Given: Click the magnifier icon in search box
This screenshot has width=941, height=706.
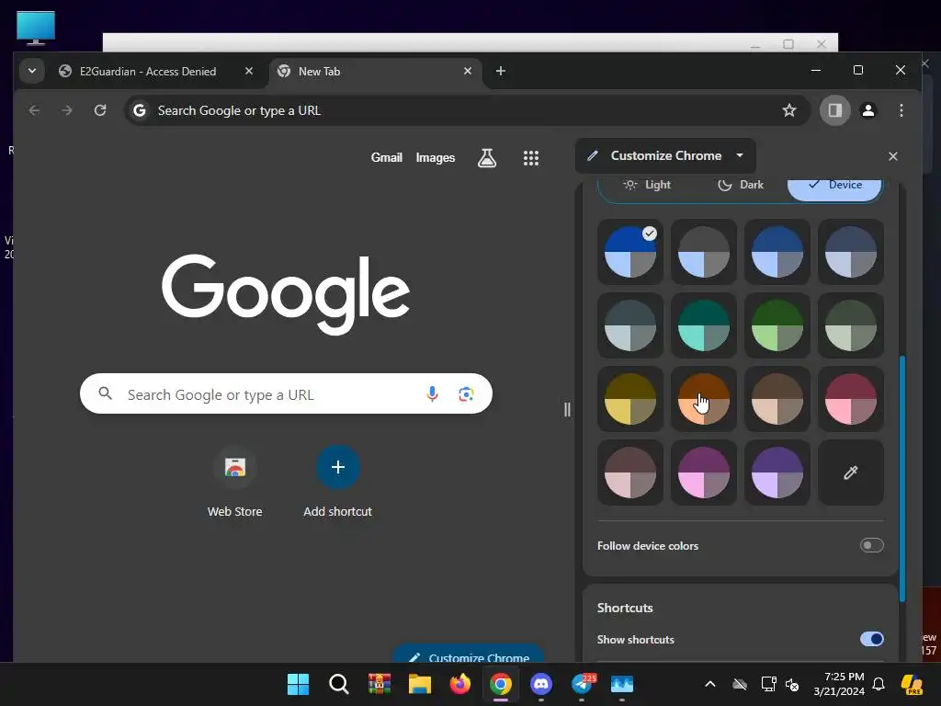Looking at the screenshot, I should click(x=106, y=393).
